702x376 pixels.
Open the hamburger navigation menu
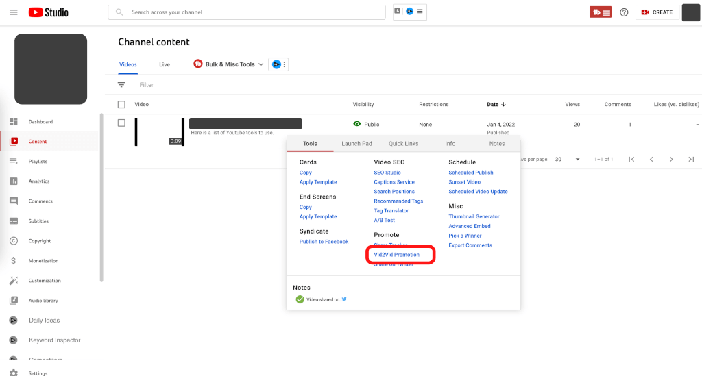[14, 12]
